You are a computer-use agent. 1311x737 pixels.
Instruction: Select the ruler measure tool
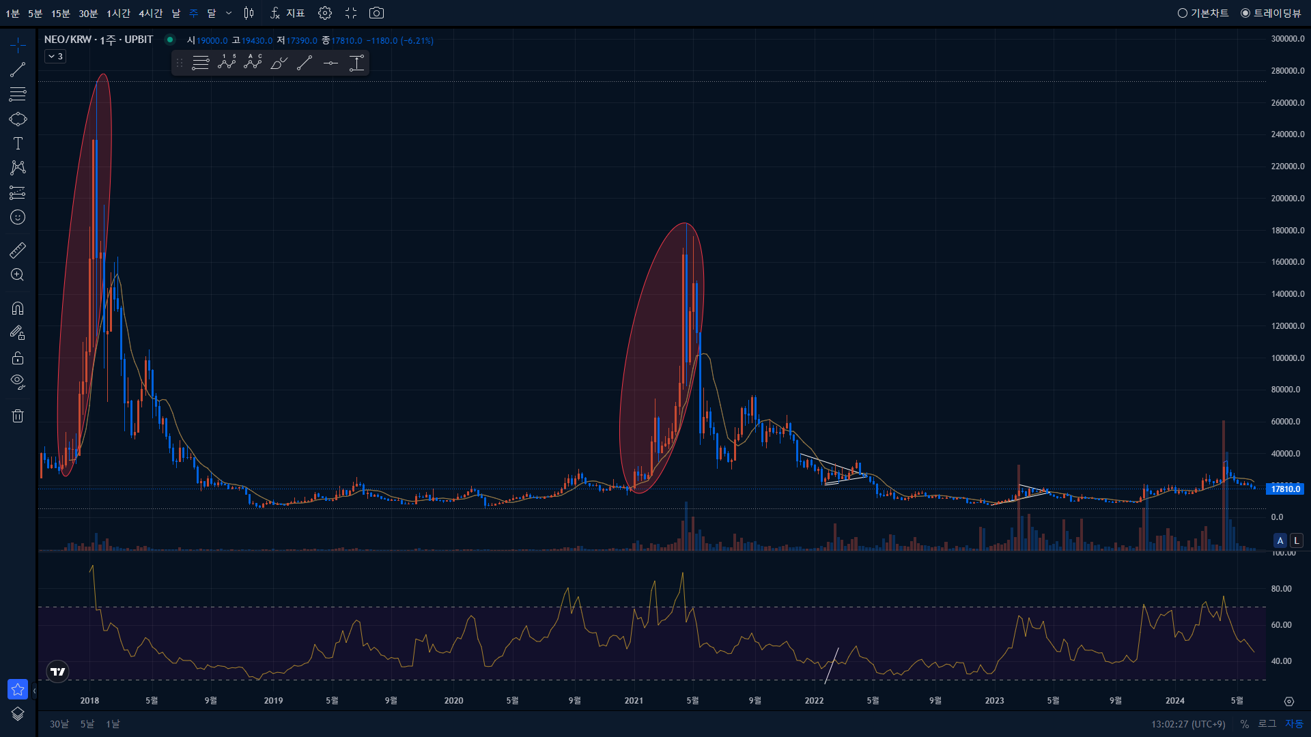click(18, 250)
